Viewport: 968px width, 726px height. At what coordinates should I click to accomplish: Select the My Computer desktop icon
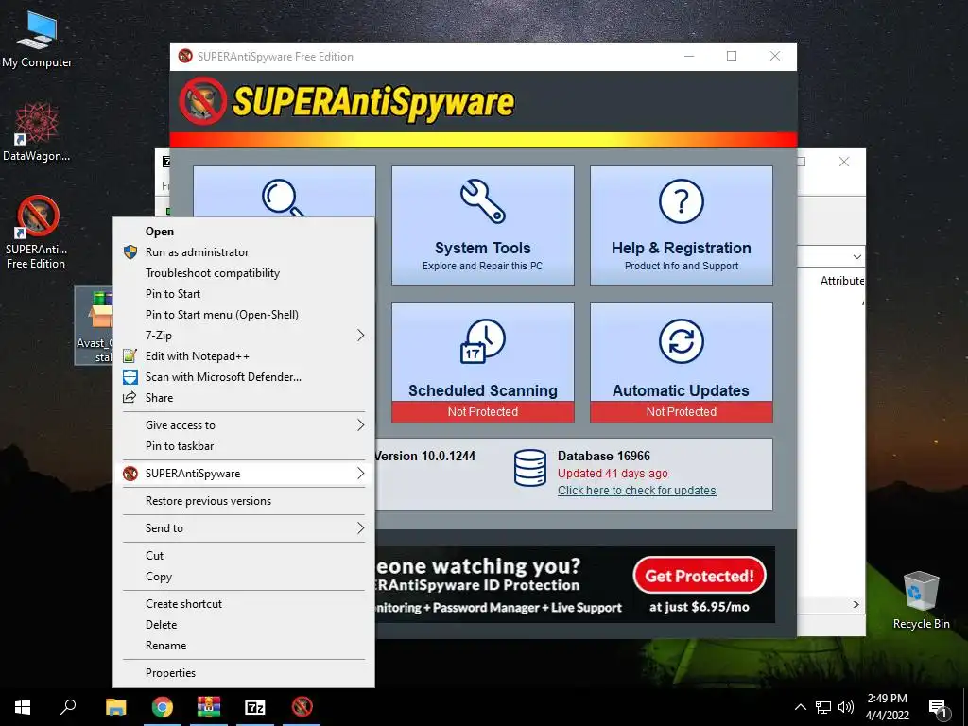point(37,38)
